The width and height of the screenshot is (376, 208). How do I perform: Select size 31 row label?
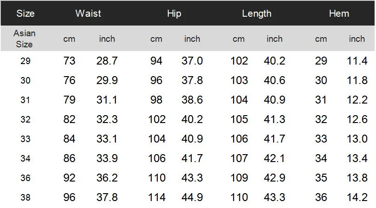(x=25, y=100)
